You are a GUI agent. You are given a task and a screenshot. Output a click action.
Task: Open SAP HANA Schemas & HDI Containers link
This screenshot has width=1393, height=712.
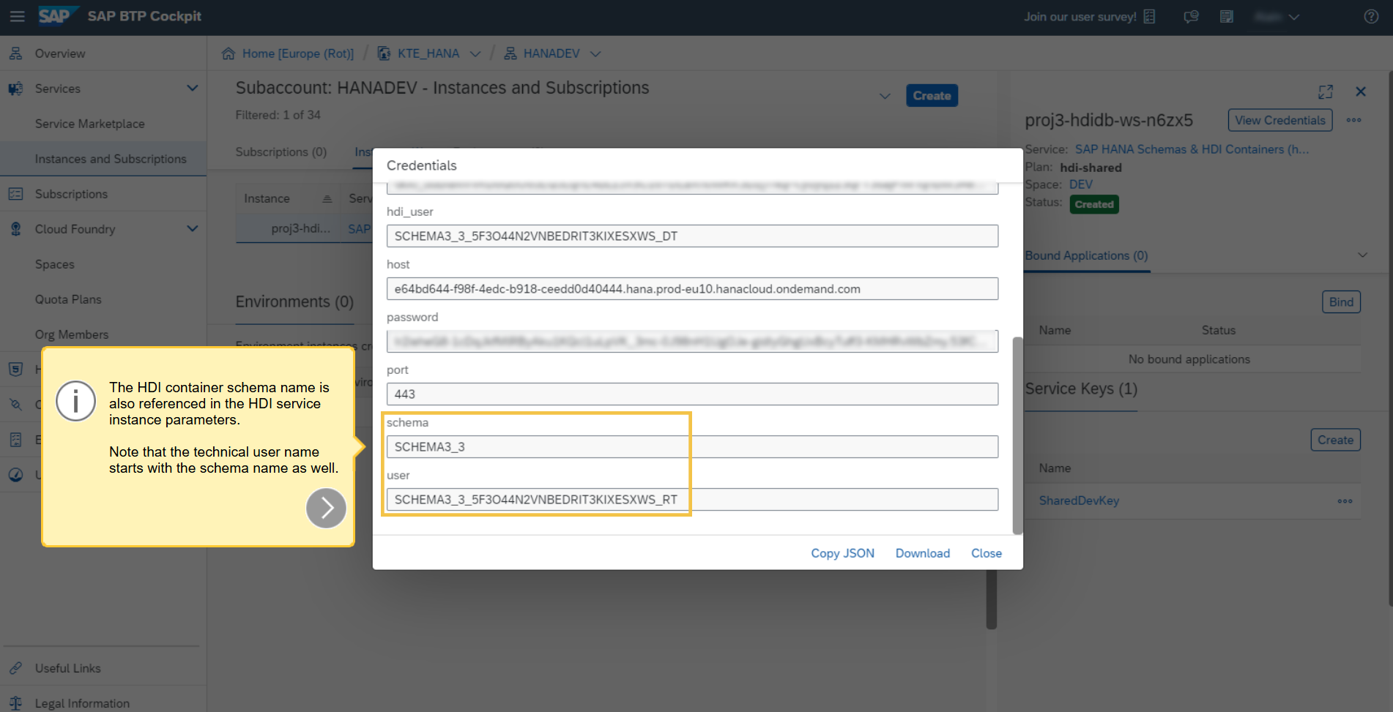(1192, 149)
